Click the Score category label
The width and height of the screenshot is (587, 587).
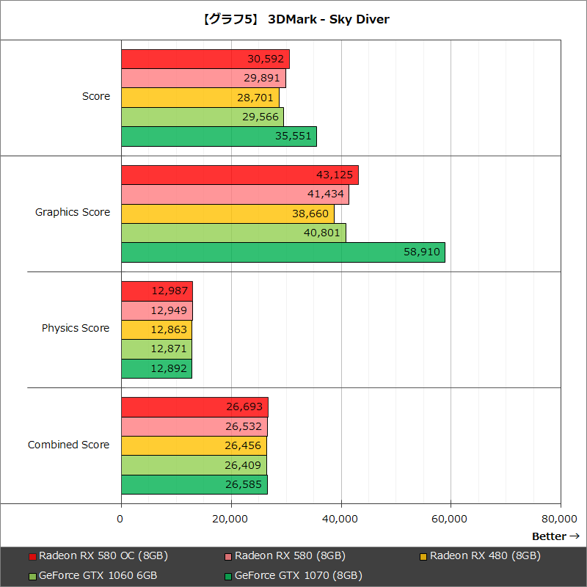point(96,96)
